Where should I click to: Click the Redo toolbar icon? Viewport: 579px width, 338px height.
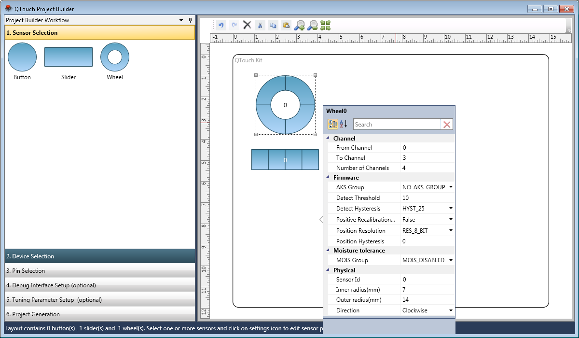click(234, 25)
